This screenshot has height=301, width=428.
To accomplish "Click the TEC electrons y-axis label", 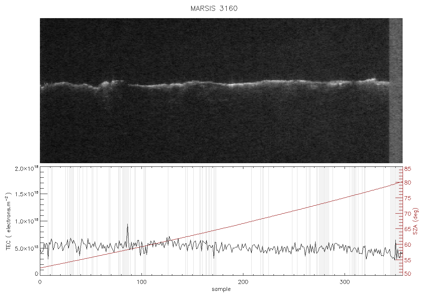I will pyautogui.click(x=9, y=221).
